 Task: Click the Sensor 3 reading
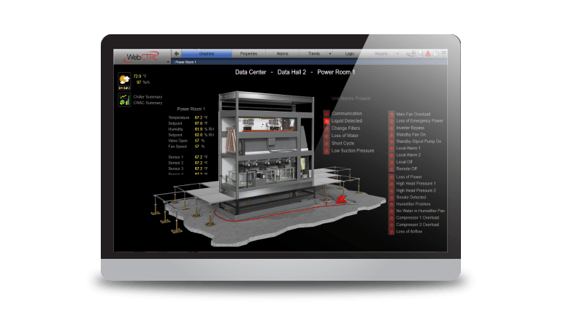click(x=199, y=168)
